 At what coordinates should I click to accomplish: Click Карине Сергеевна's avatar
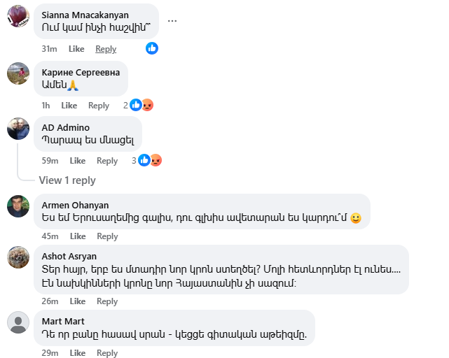coord(18,73)
